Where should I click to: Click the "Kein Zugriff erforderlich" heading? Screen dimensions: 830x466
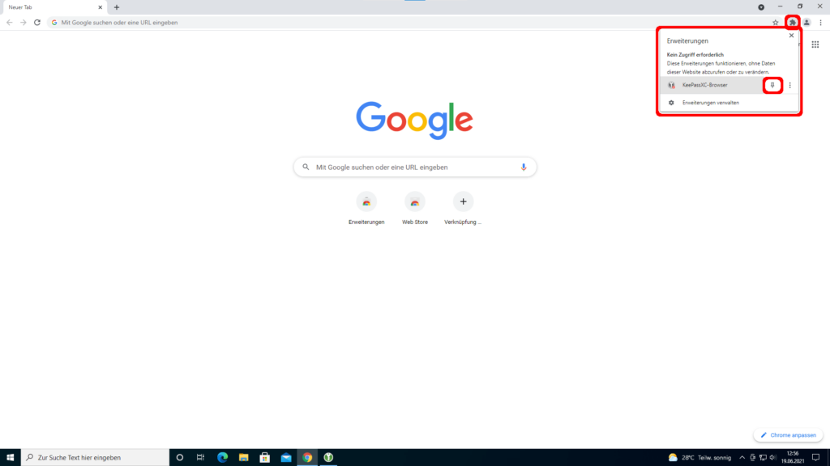point(695,55)
